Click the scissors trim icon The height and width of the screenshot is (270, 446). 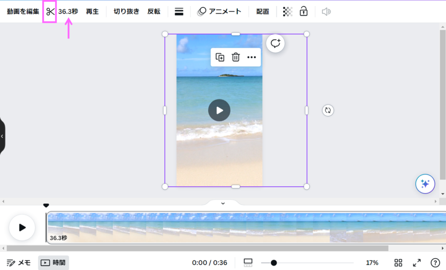coord(50,12)
